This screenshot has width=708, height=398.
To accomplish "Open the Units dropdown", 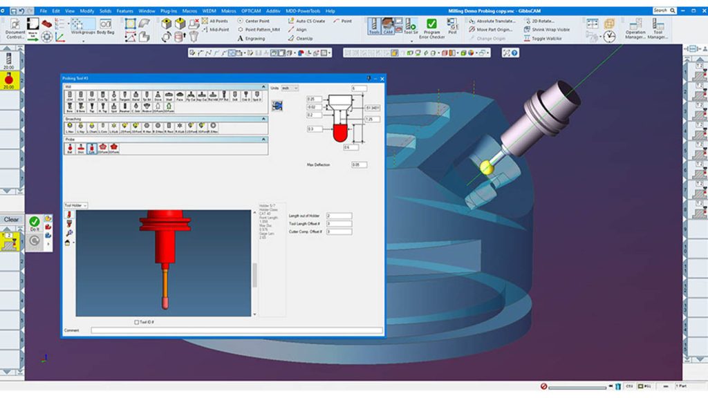I will (290, 88).
